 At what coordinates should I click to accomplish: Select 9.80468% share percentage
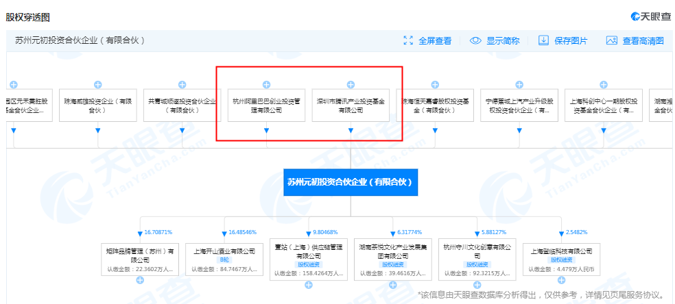point(325,232)
